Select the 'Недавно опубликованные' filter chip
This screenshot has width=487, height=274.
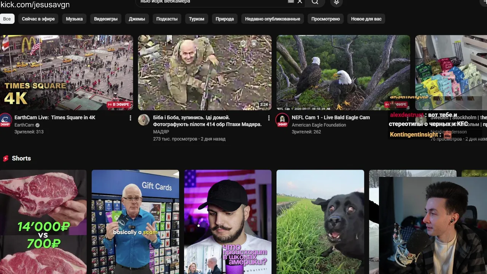[x=272, y=19]
